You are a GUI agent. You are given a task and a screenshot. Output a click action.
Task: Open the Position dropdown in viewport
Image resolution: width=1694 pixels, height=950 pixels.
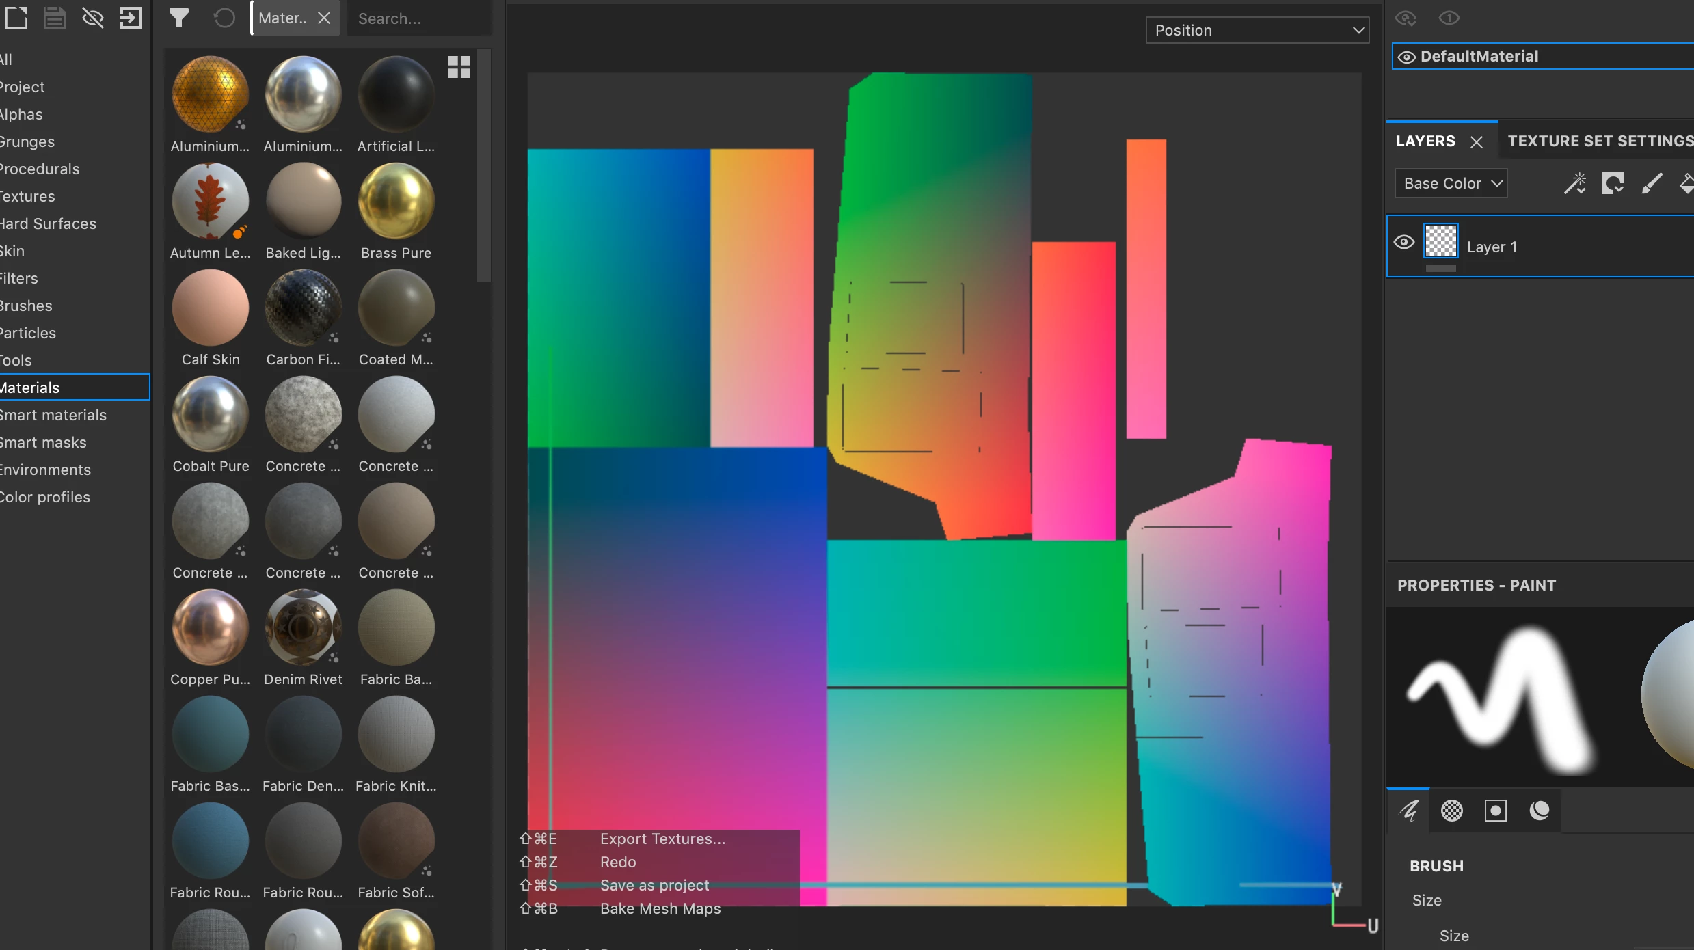click(x=1256, y=30)
